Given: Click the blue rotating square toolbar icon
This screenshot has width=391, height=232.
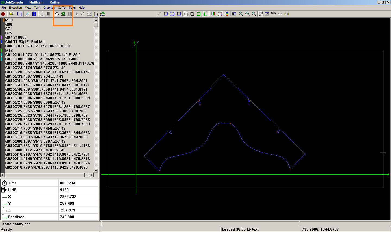Looking at the screenshot, I should pyautogui.click(x=19, y=14).
